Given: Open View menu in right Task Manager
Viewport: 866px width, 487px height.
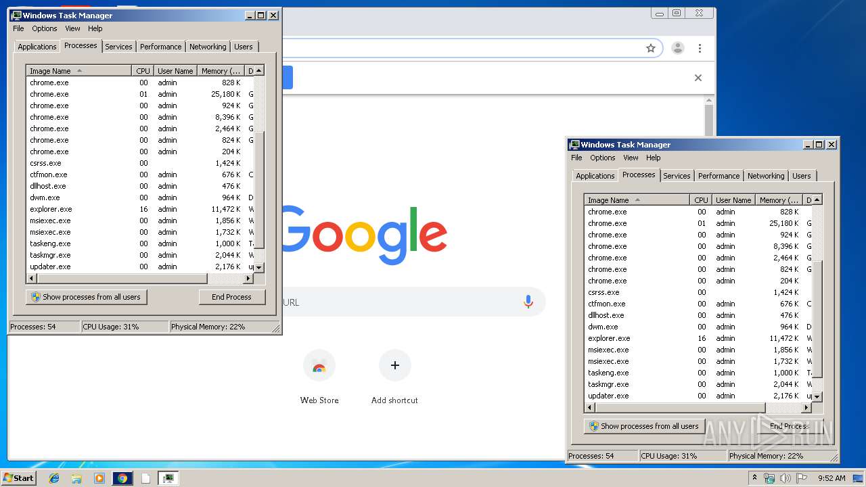Looking at the screenshot, I should tap(631, 158).
